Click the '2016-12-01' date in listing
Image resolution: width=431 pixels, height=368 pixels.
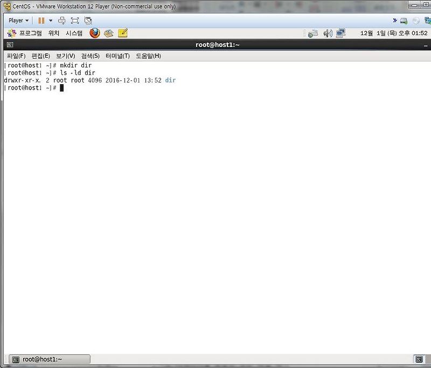click(123, 80)
